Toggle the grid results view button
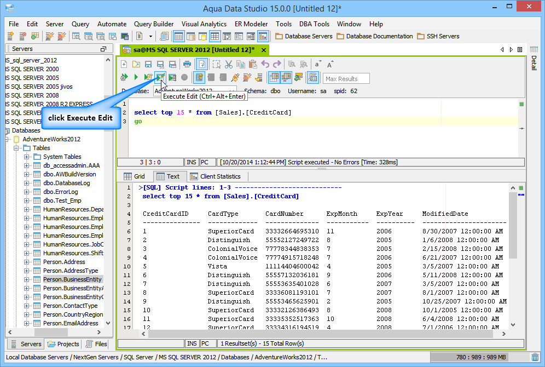 [x=274, y=77]
